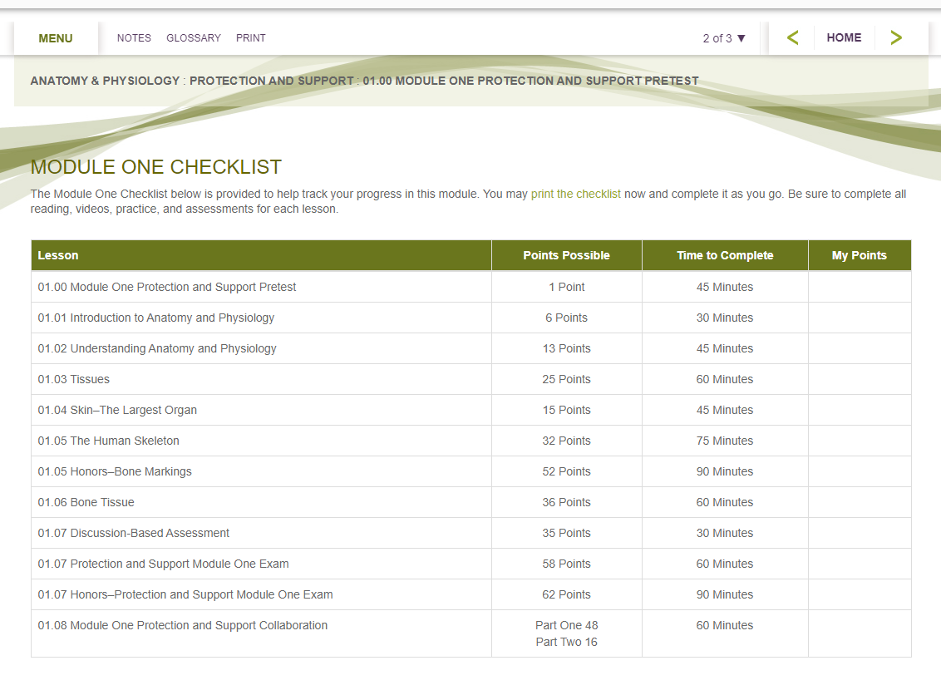Click the 'MODULE ONE CHECKLIST' heading
This screenshot has width=941, height=685.
click(x=156, y=167)
